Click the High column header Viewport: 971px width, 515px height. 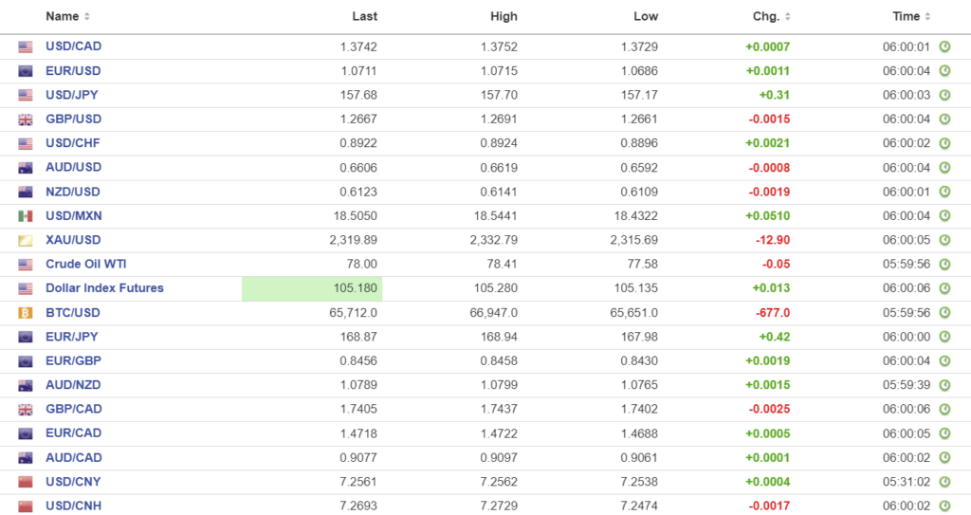click(x=504, y=16)
